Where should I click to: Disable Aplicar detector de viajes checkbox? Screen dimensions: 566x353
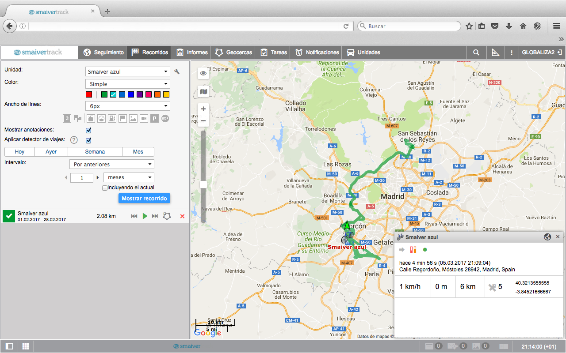coord(88,140)
